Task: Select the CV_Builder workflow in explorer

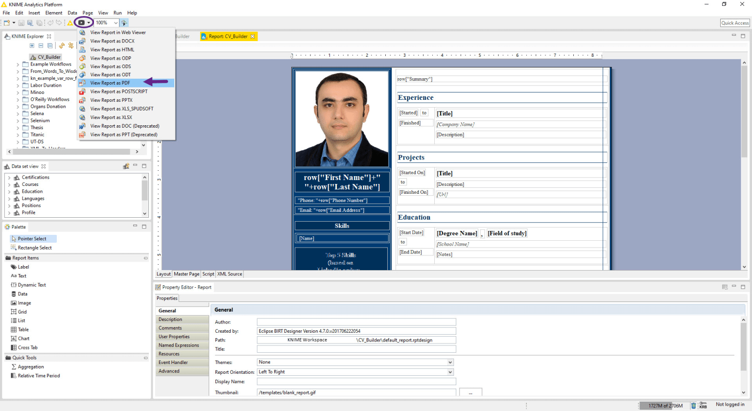Action: (x=45, y=57)
